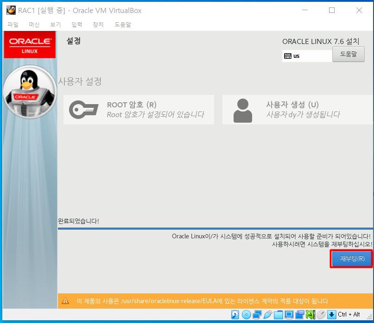The image size is (374, 323).
Task: Click the shared folders status icon
Action: [x=278, y=315]
